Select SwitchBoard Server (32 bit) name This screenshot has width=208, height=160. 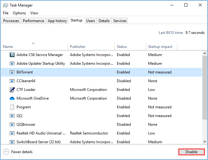tap(38, 142)
